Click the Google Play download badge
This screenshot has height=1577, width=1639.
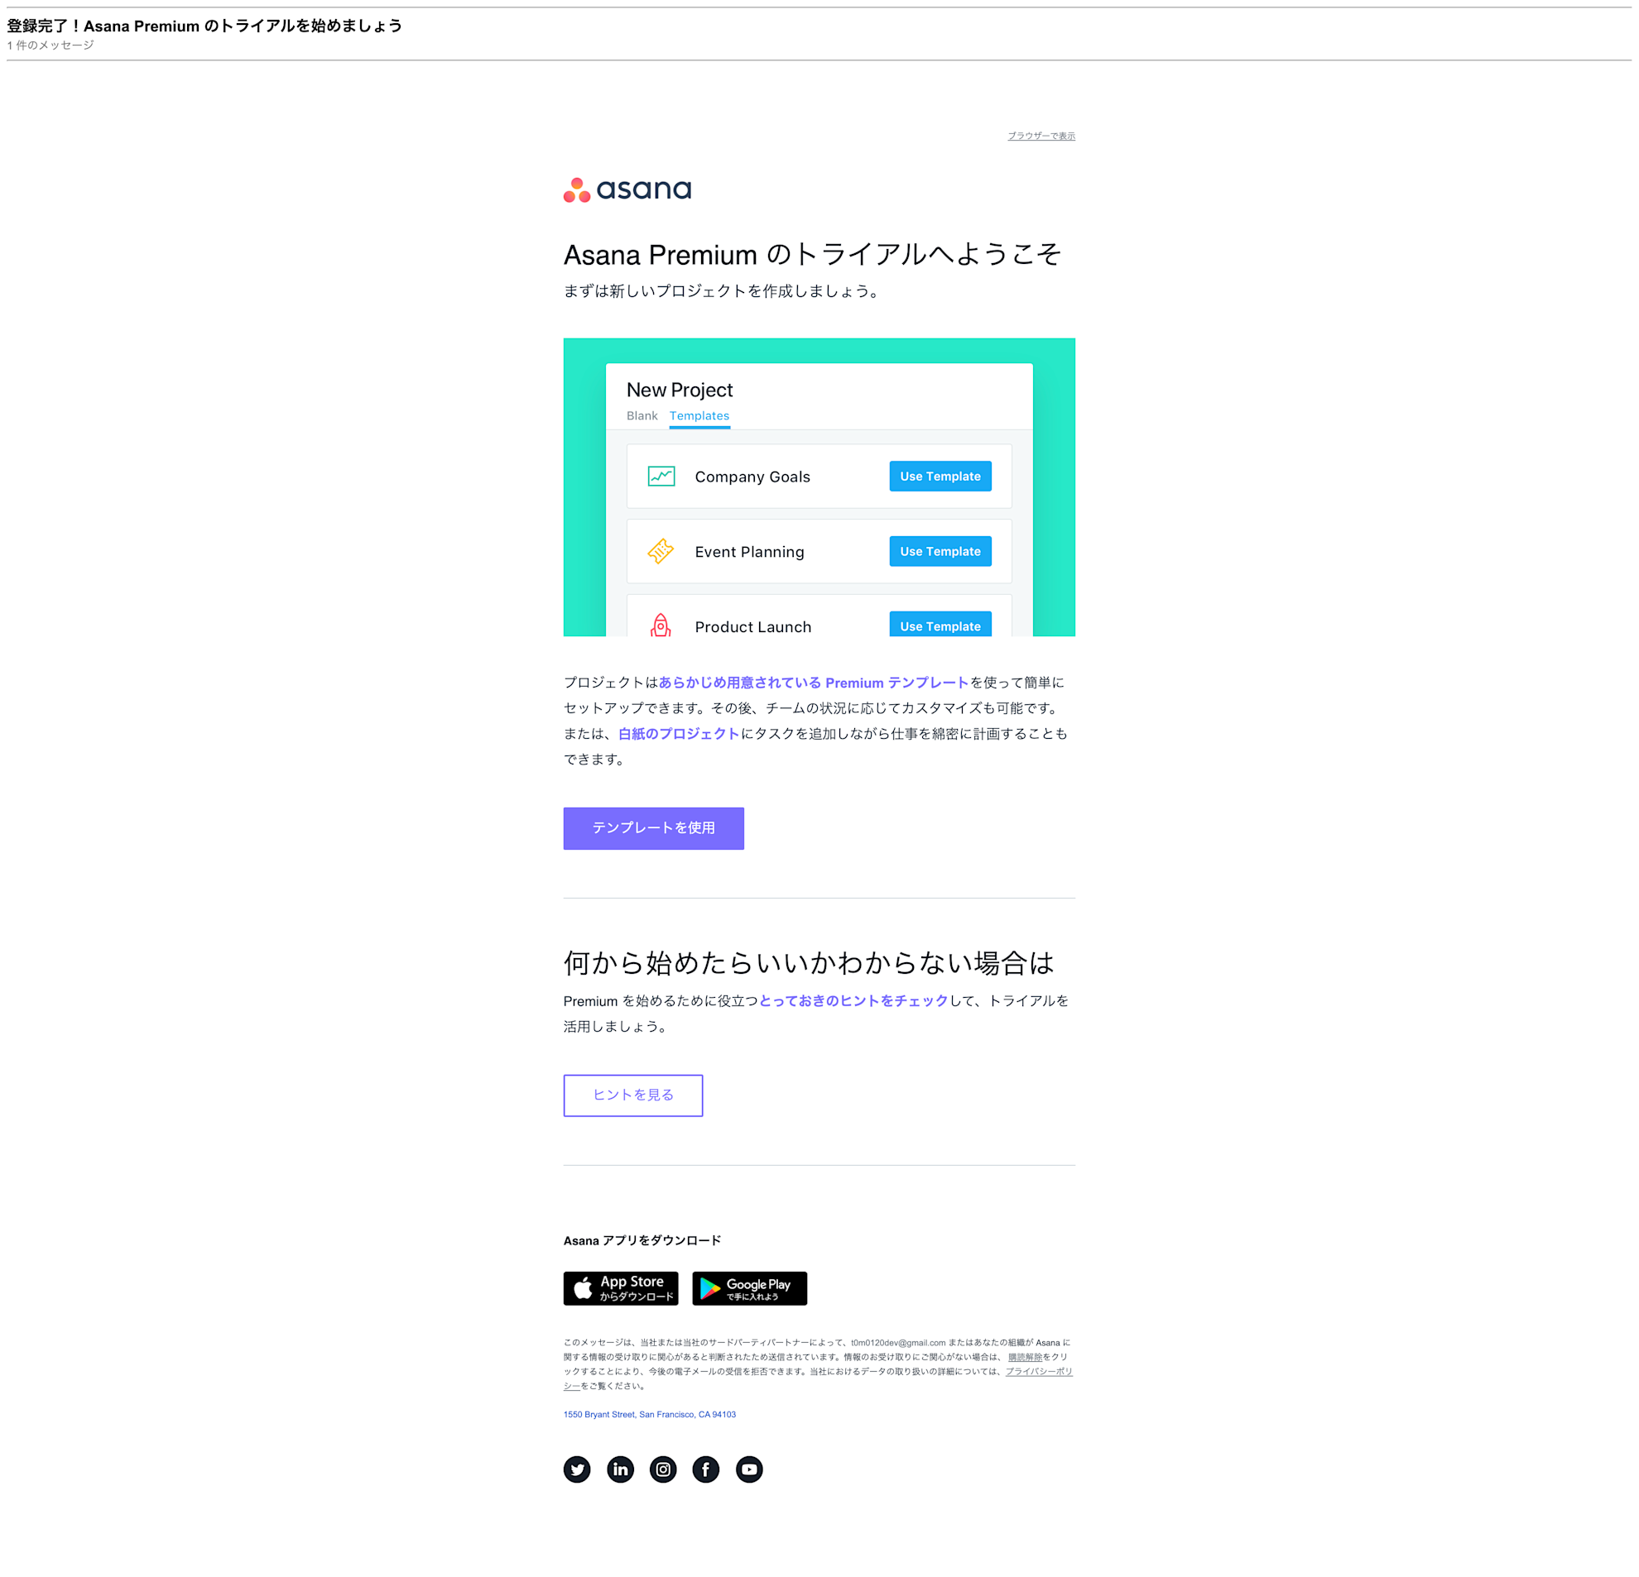click(749, 1288)
